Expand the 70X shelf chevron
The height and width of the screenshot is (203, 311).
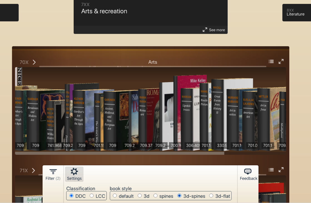tap(34, 62)
